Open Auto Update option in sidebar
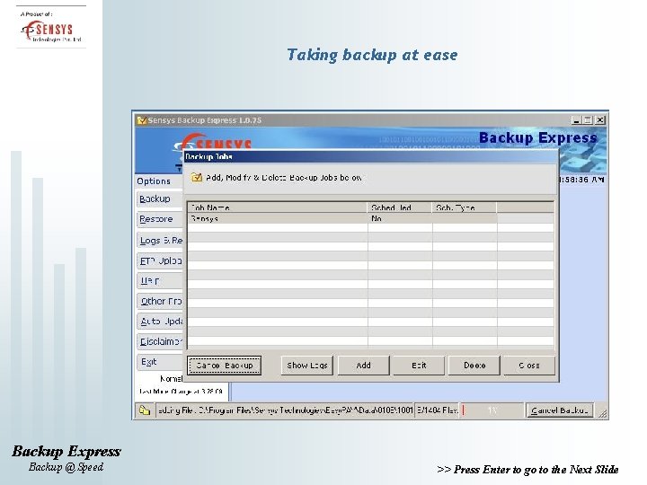The image size is (647, 485). (160, 322)
